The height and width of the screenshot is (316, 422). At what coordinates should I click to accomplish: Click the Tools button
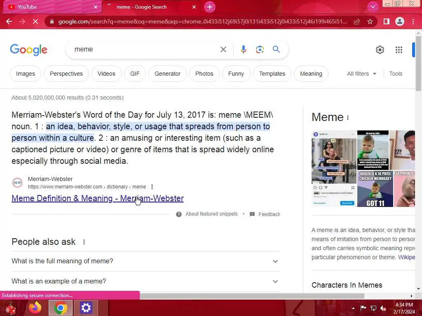click(x=396, y=74)
